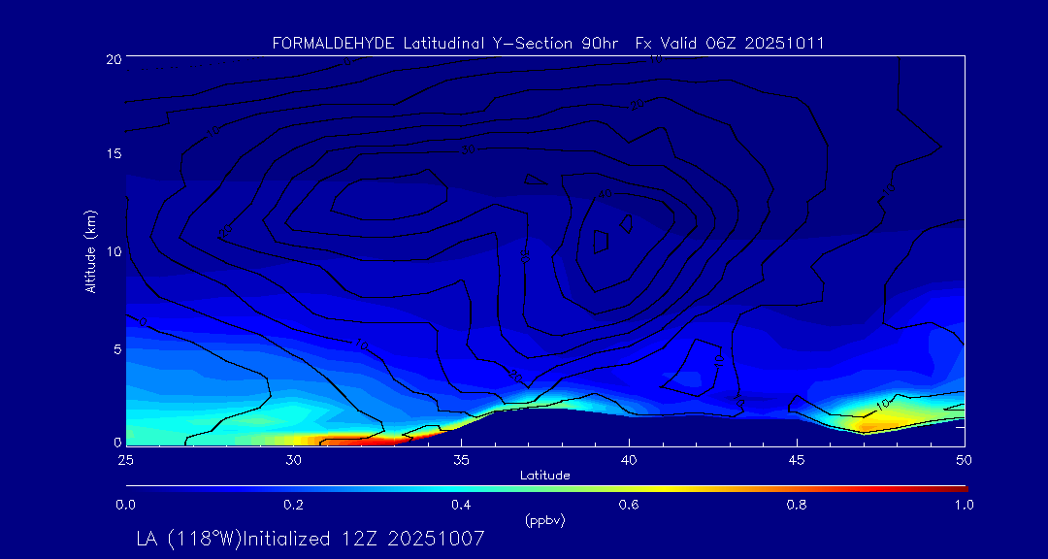Select colorbar value label 1.0

tap(964, 505)
